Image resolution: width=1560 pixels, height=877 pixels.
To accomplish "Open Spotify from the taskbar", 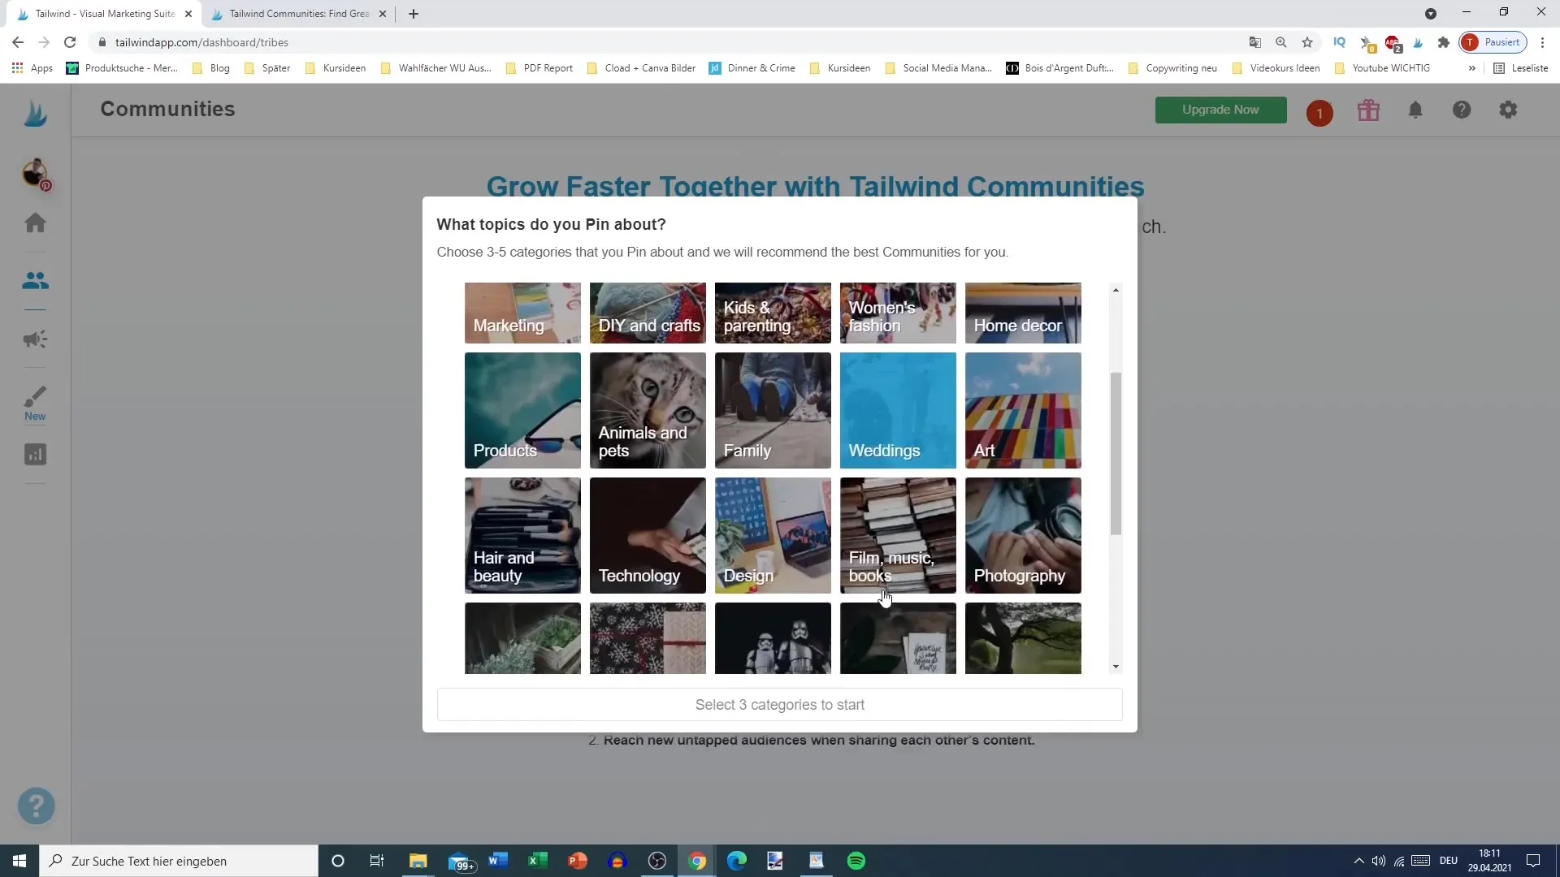I will (856, 861).
